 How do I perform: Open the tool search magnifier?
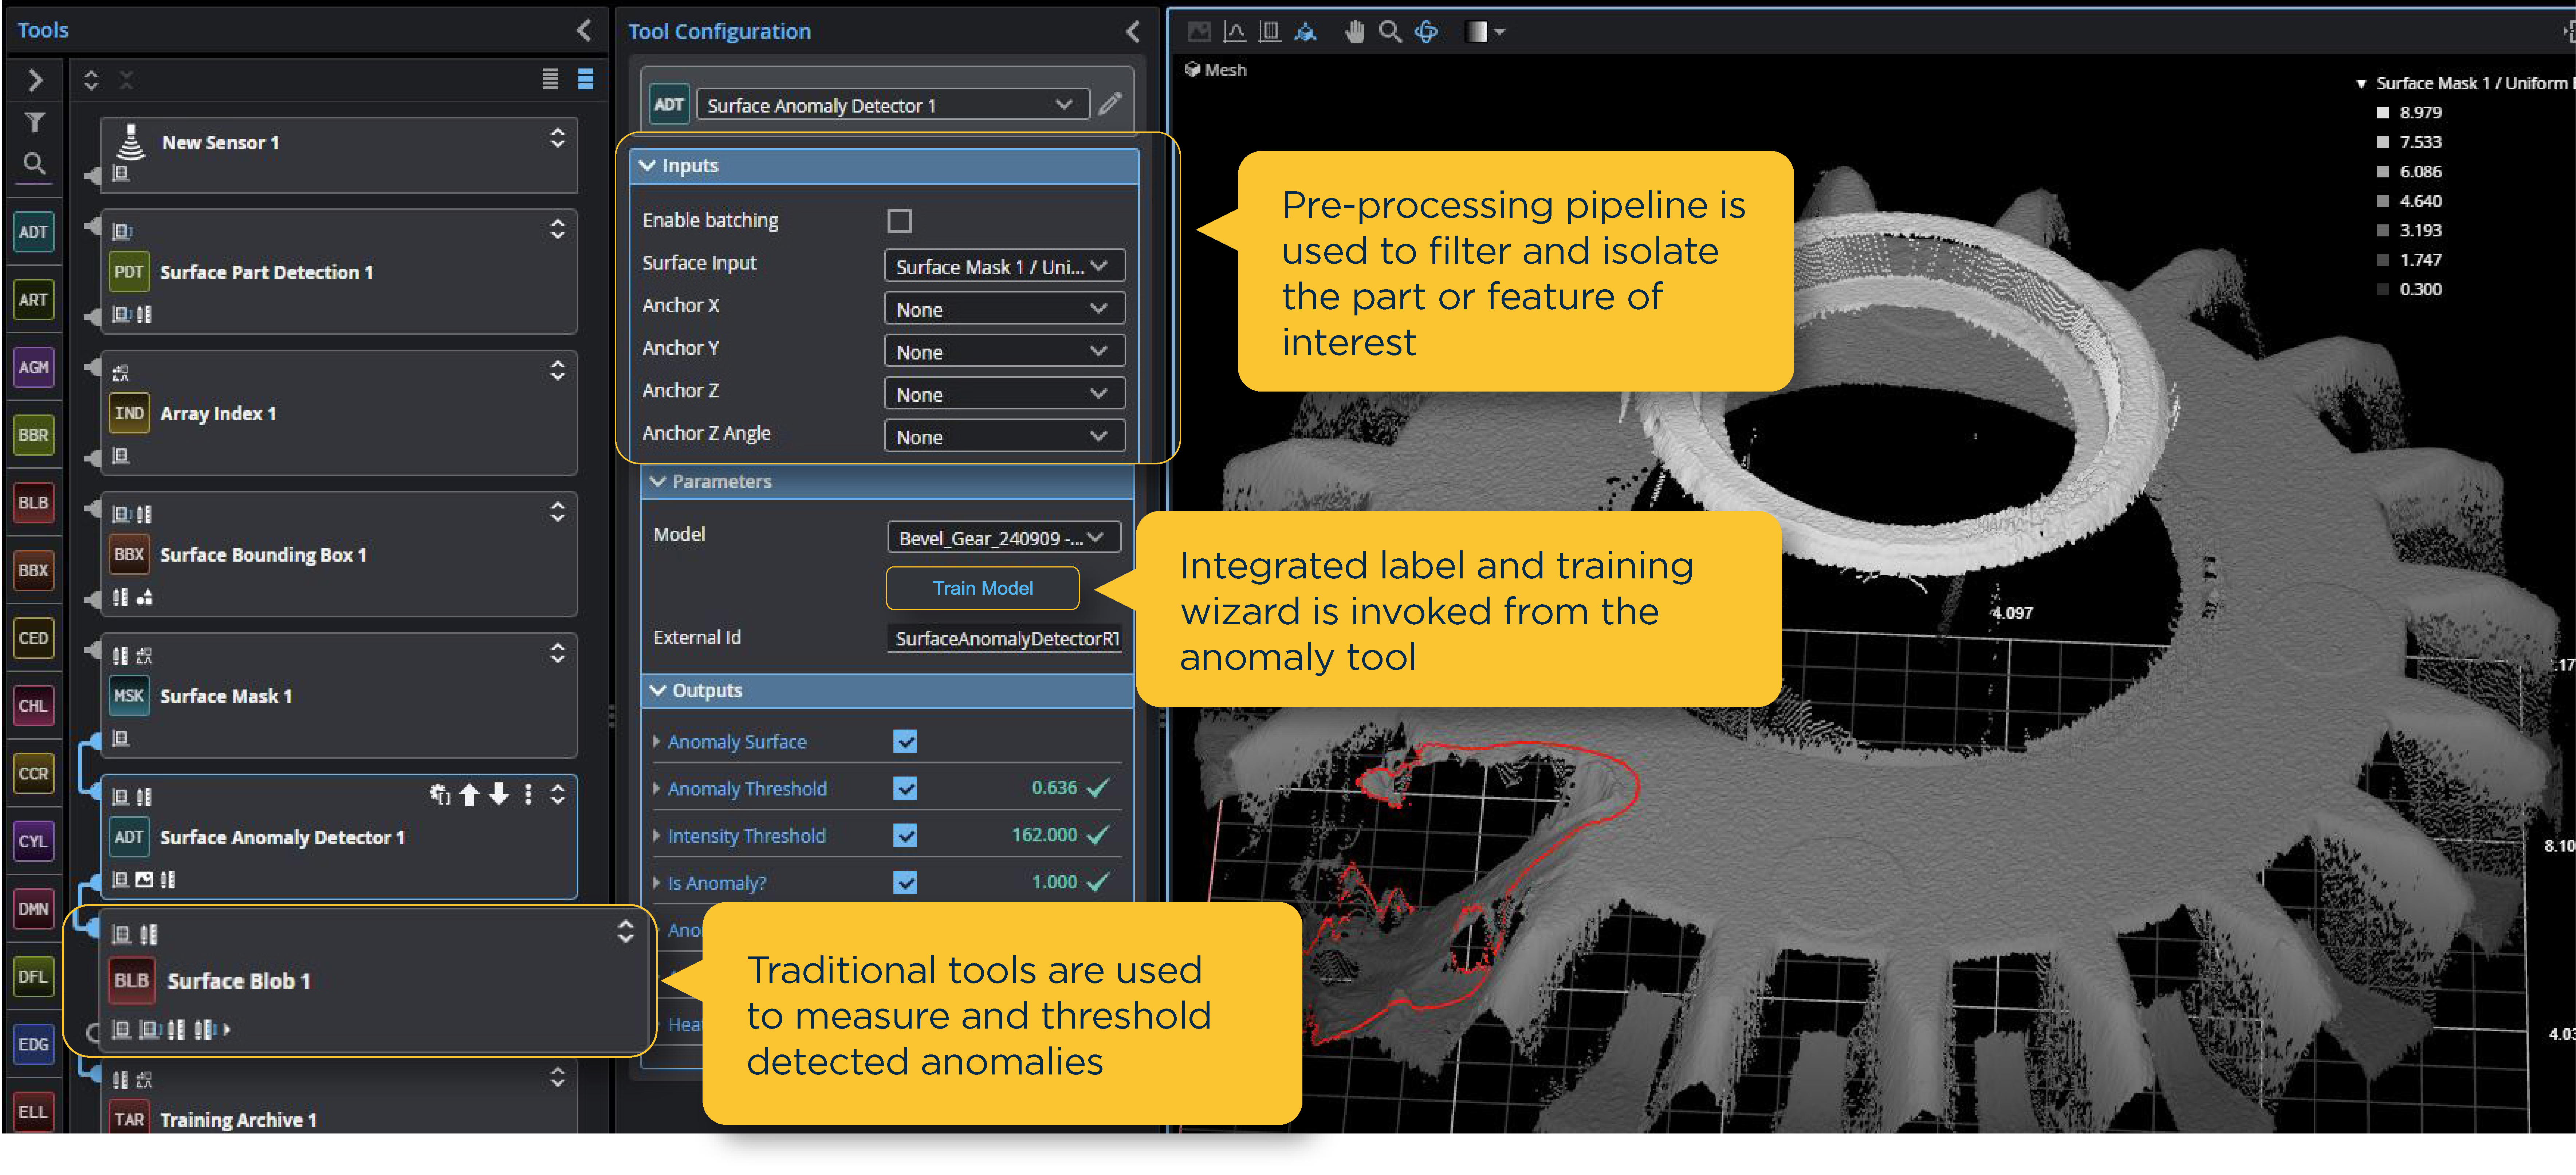[x=35, y=163]
